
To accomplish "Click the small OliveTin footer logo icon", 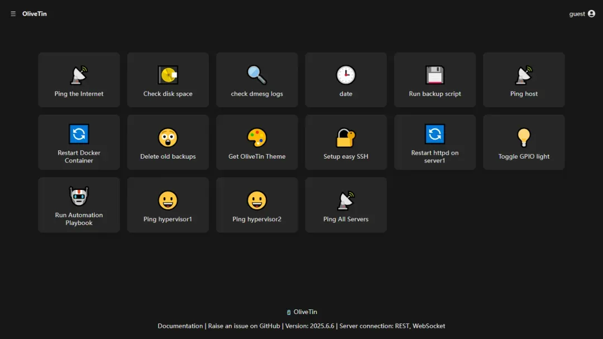I will pos(289,312).
